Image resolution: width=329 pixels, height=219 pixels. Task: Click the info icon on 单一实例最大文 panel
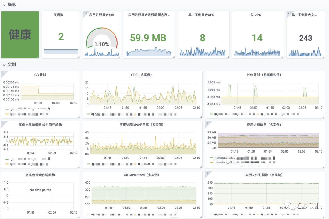pos(289,13)
